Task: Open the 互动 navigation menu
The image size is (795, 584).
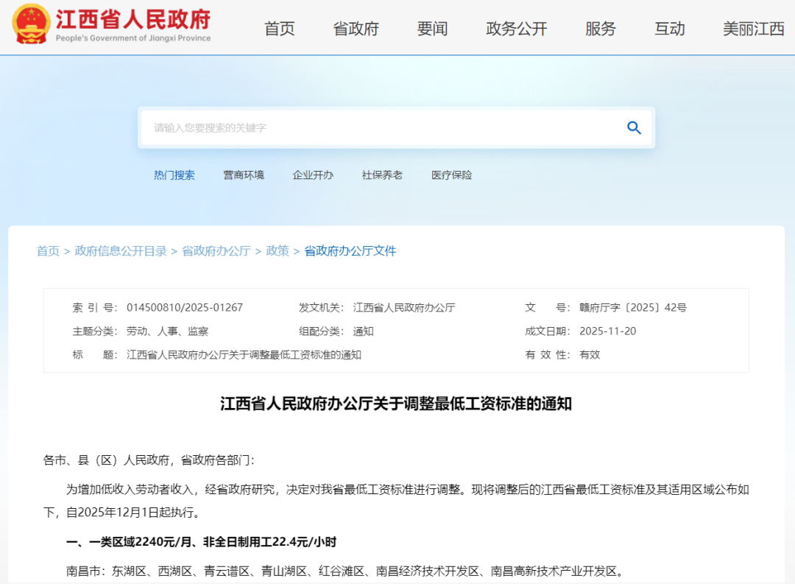Action: 669,29
